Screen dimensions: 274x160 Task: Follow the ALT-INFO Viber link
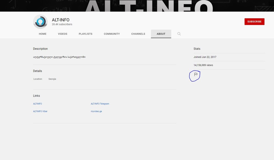[x=40, y=111]
